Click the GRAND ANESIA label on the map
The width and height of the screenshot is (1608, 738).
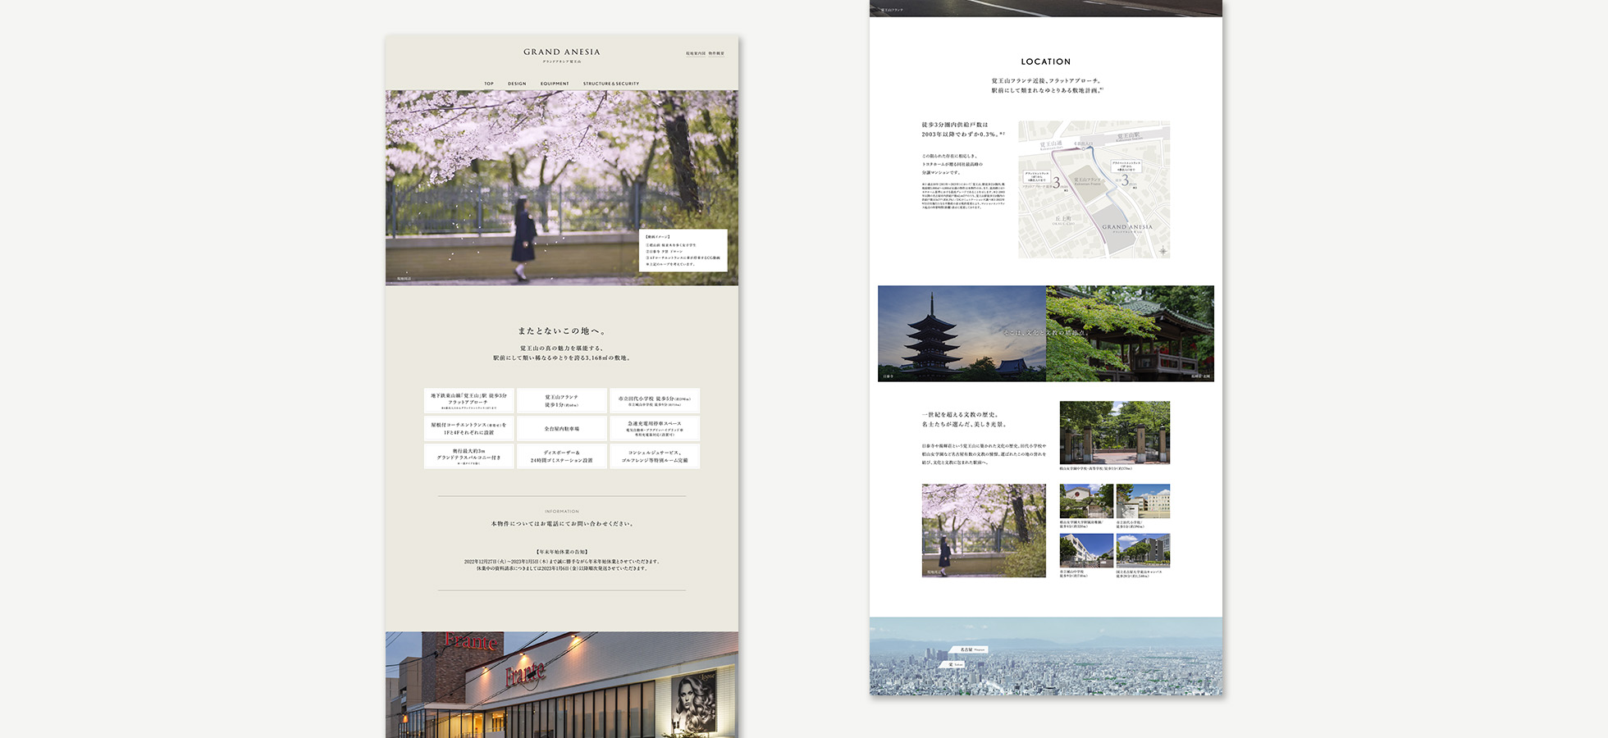click(1127, 227)
